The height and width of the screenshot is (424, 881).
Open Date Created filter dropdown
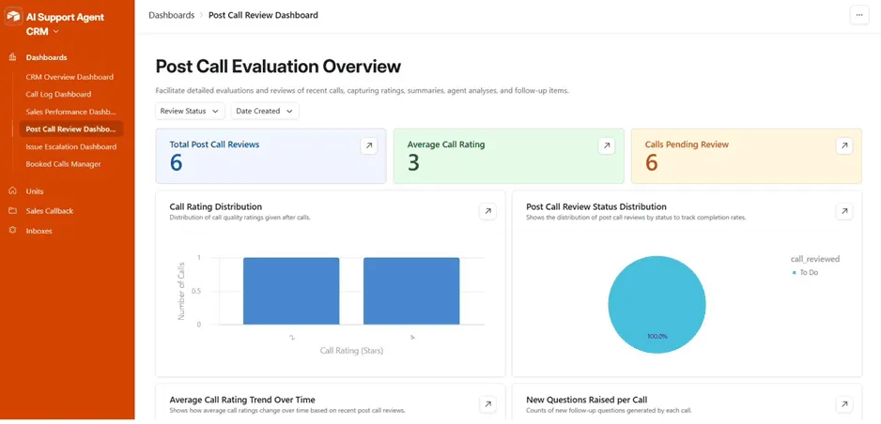click(x=265, y=111)
